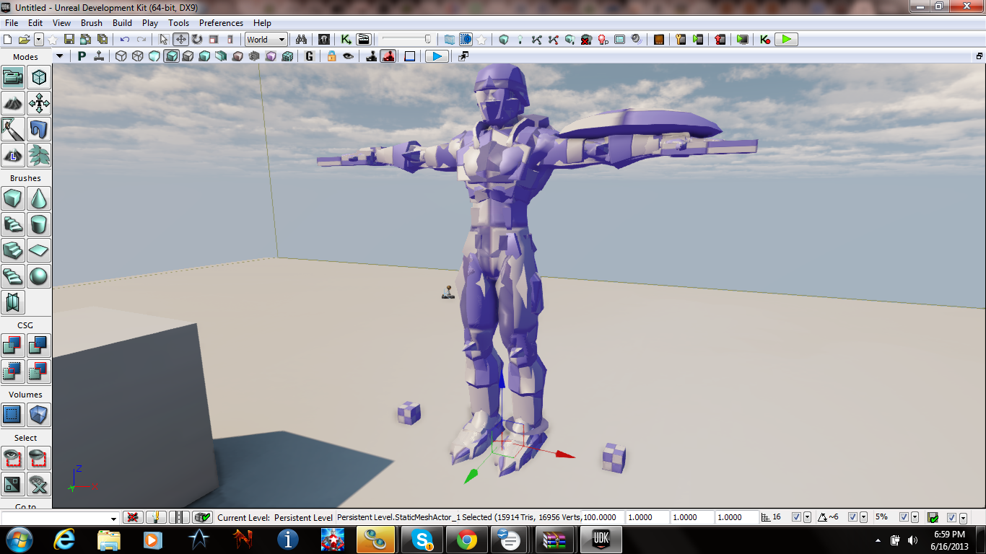Click the CSG Subtract icon
986x554 pixels.
[x=39, y=346]
